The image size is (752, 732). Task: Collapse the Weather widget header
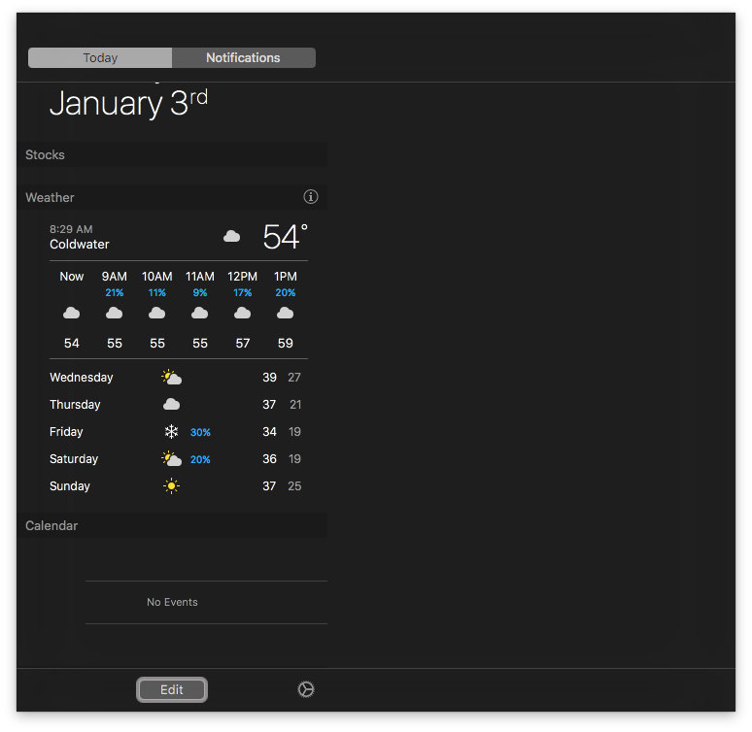51,198
